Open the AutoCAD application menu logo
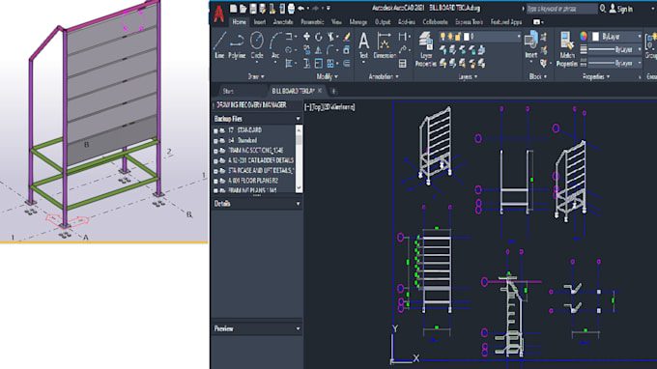This screenshot has height=369, width=657. (218, 14)
